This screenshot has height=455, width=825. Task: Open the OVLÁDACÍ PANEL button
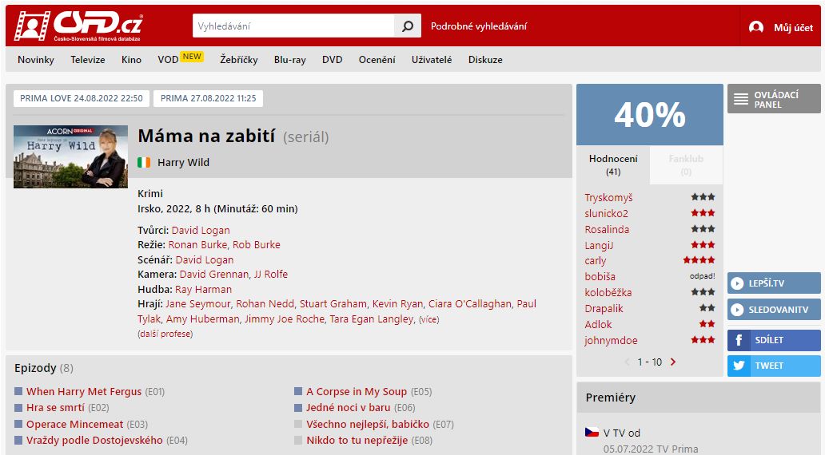[774, 99]
